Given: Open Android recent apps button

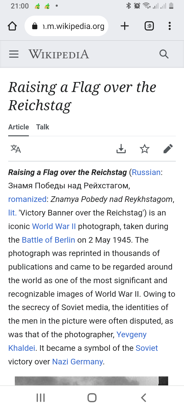Looking at the screenshot, I should [x=41, y=398].
